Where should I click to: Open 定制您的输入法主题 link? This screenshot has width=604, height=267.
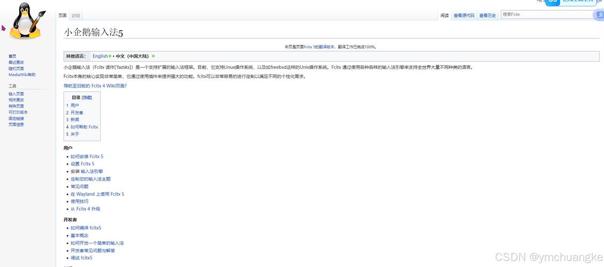tap(90, 179)
